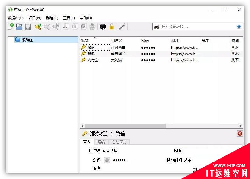Click the New database toolbar icon

(11, 26)
